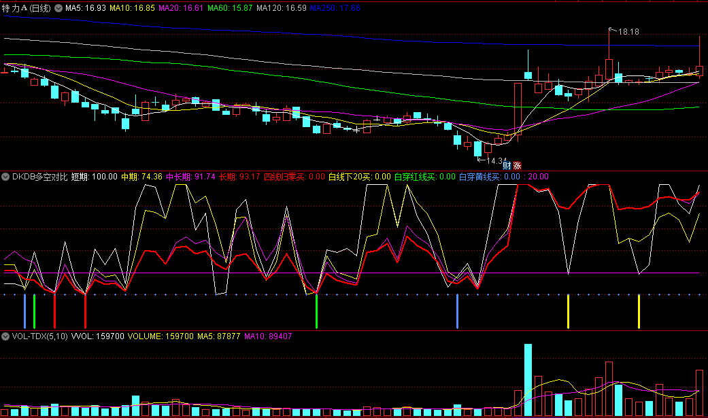Click the volume MA10: 89407 label

268,336
